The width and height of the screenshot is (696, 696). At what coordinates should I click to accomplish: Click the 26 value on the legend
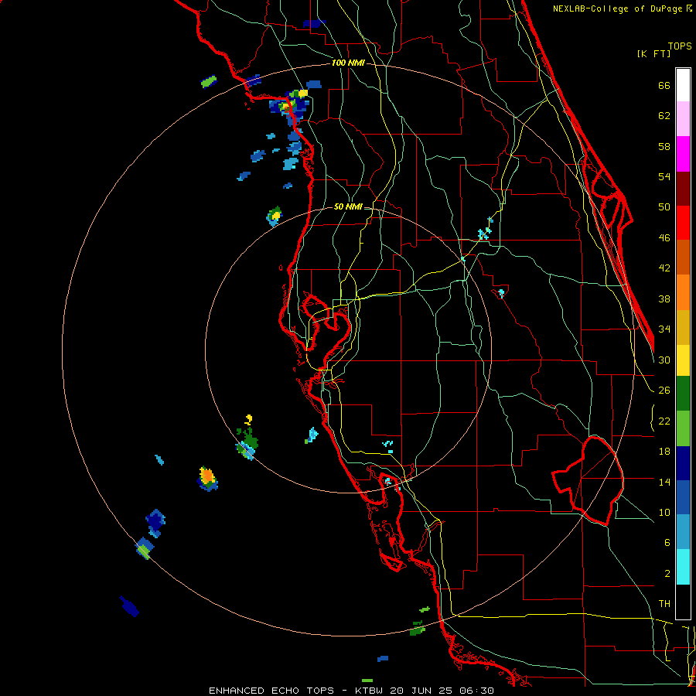[x=664, y=391]
